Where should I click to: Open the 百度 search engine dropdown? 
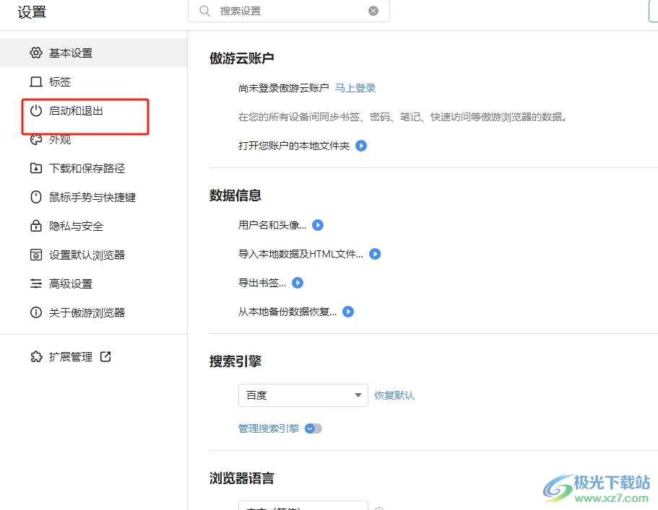[x=303, y=395]
